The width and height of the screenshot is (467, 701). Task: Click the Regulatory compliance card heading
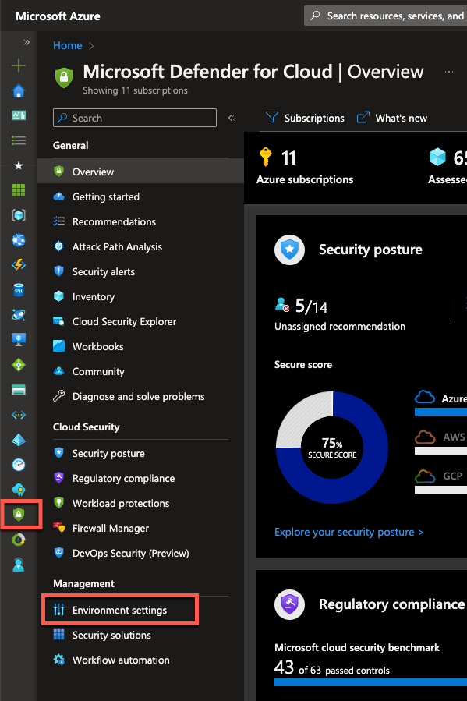[391, 604]
